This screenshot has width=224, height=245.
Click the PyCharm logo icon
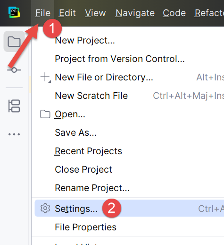coord(14,12)
